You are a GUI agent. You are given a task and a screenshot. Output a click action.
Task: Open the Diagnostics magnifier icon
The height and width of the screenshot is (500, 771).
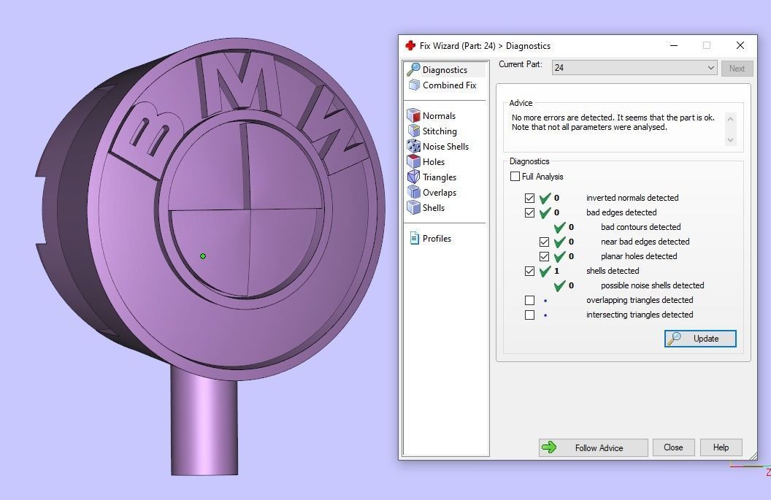point(413,69)
